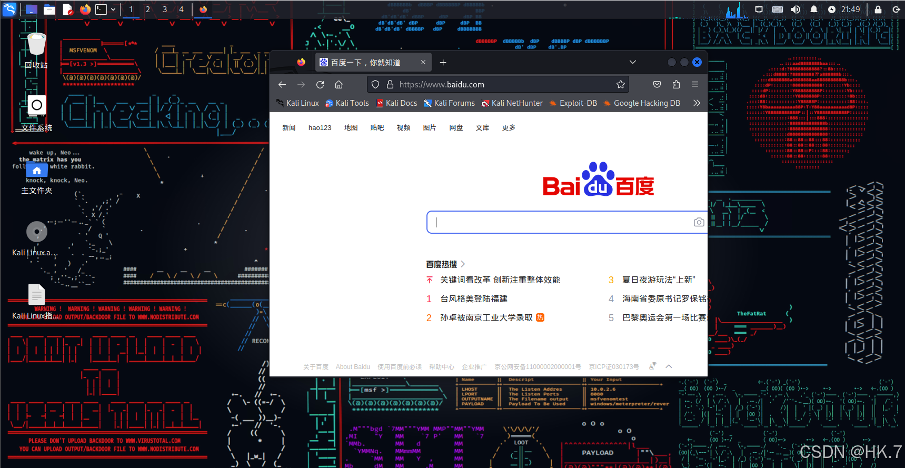Open the file manager from the top panel
Screen dimensions: 905x468
(x=49, y=9)
